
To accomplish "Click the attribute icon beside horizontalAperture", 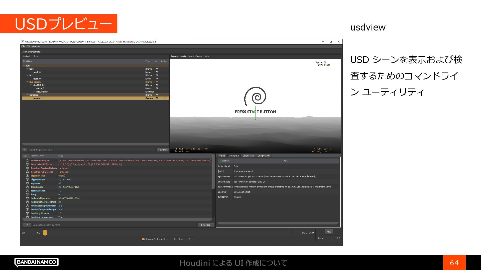I will (x=27, y=198).
